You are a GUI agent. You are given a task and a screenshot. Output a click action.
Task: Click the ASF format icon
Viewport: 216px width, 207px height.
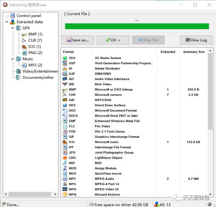tap(65, 74)
